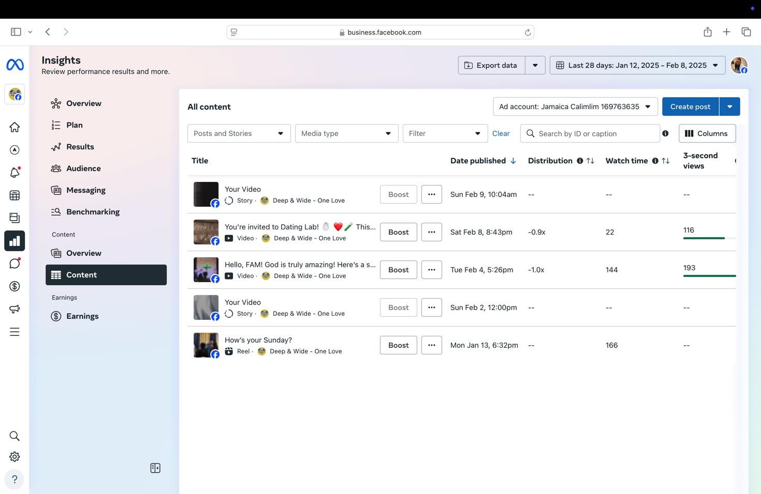Click the Content stack icon in rail
The height and width of the screenshot is (494, 761).
click(x=14, y=218)
